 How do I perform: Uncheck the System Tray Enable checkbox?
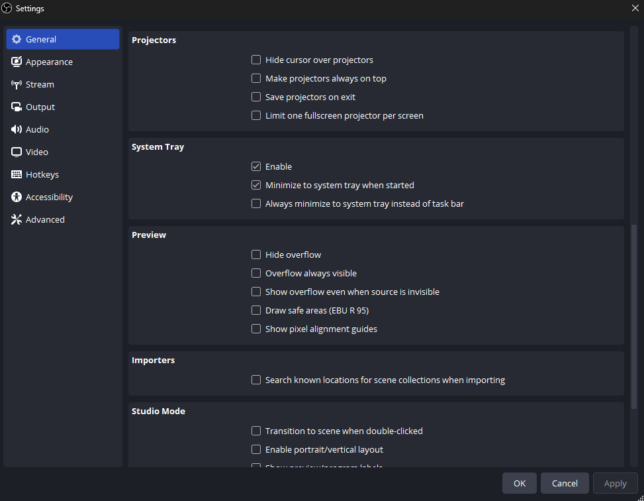(x=256, y=166)
